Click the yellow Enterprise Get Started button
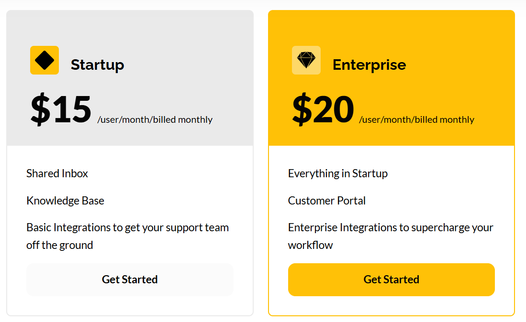The image size is (526, 322). 391,279
